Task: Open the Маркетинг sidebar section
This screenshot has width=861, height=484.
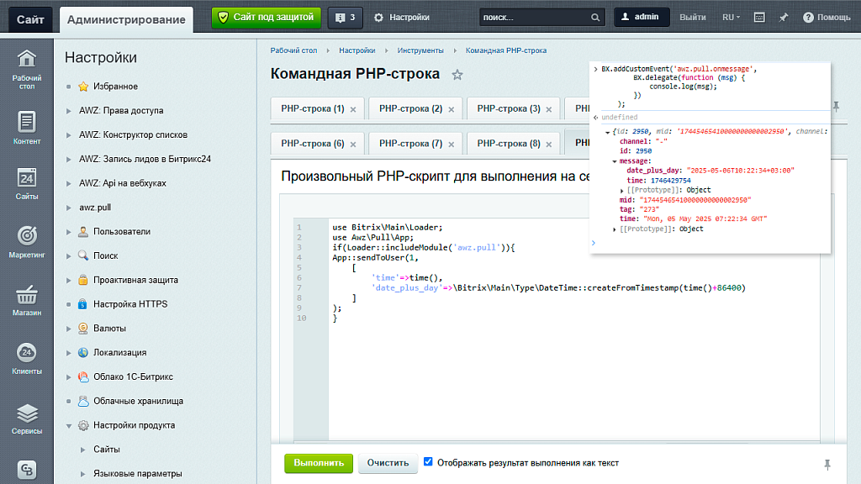Action: [x=27, y=242]
